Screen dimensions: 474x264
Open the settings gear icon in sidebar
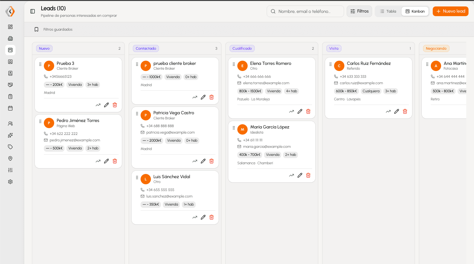point(10,182)
